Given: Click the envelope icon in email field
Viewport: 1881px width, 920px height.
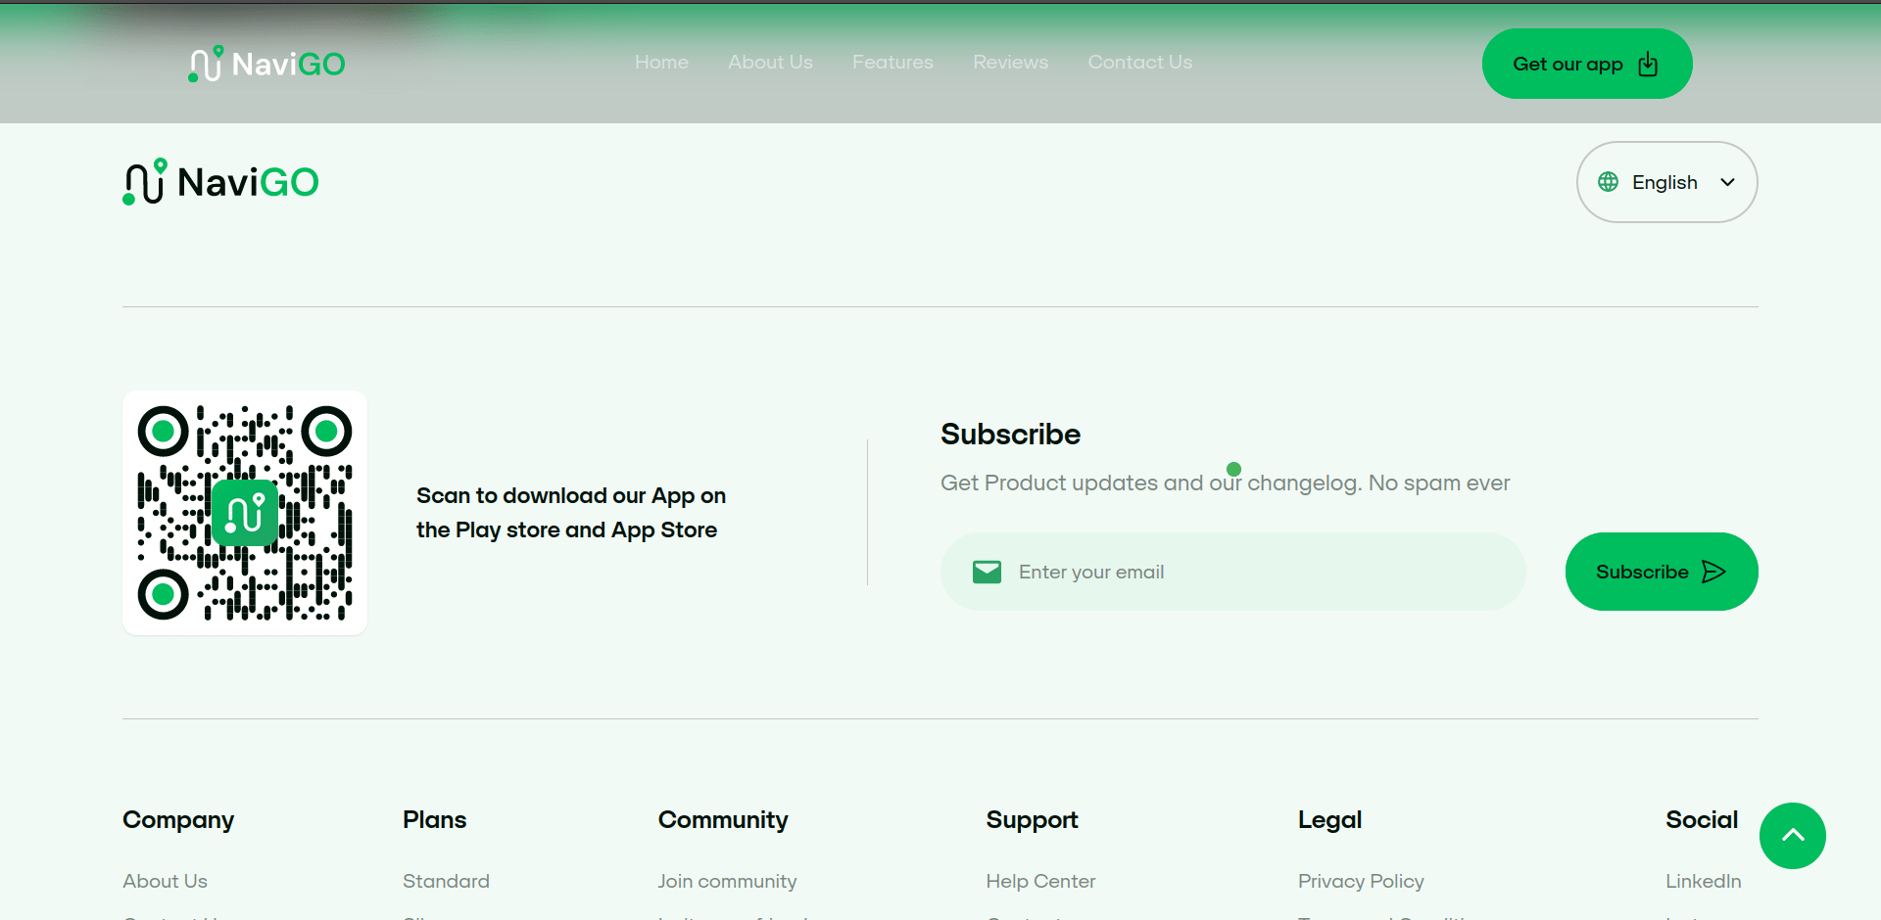Looking at the screenshot, I should [987, 572].
